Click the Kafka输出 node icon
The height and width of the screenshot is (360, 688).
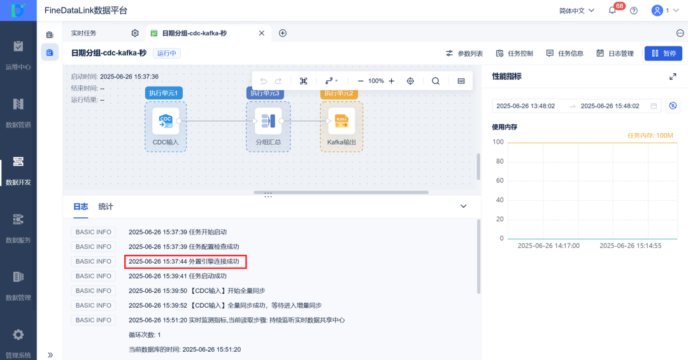pos(341,121)
